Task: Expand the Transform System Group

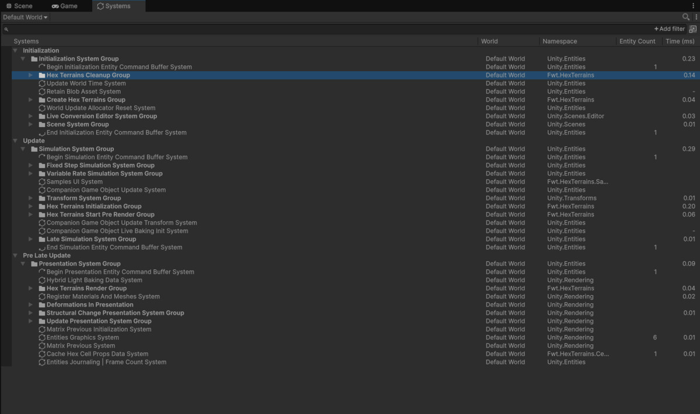Action: (x=32, y=198)
